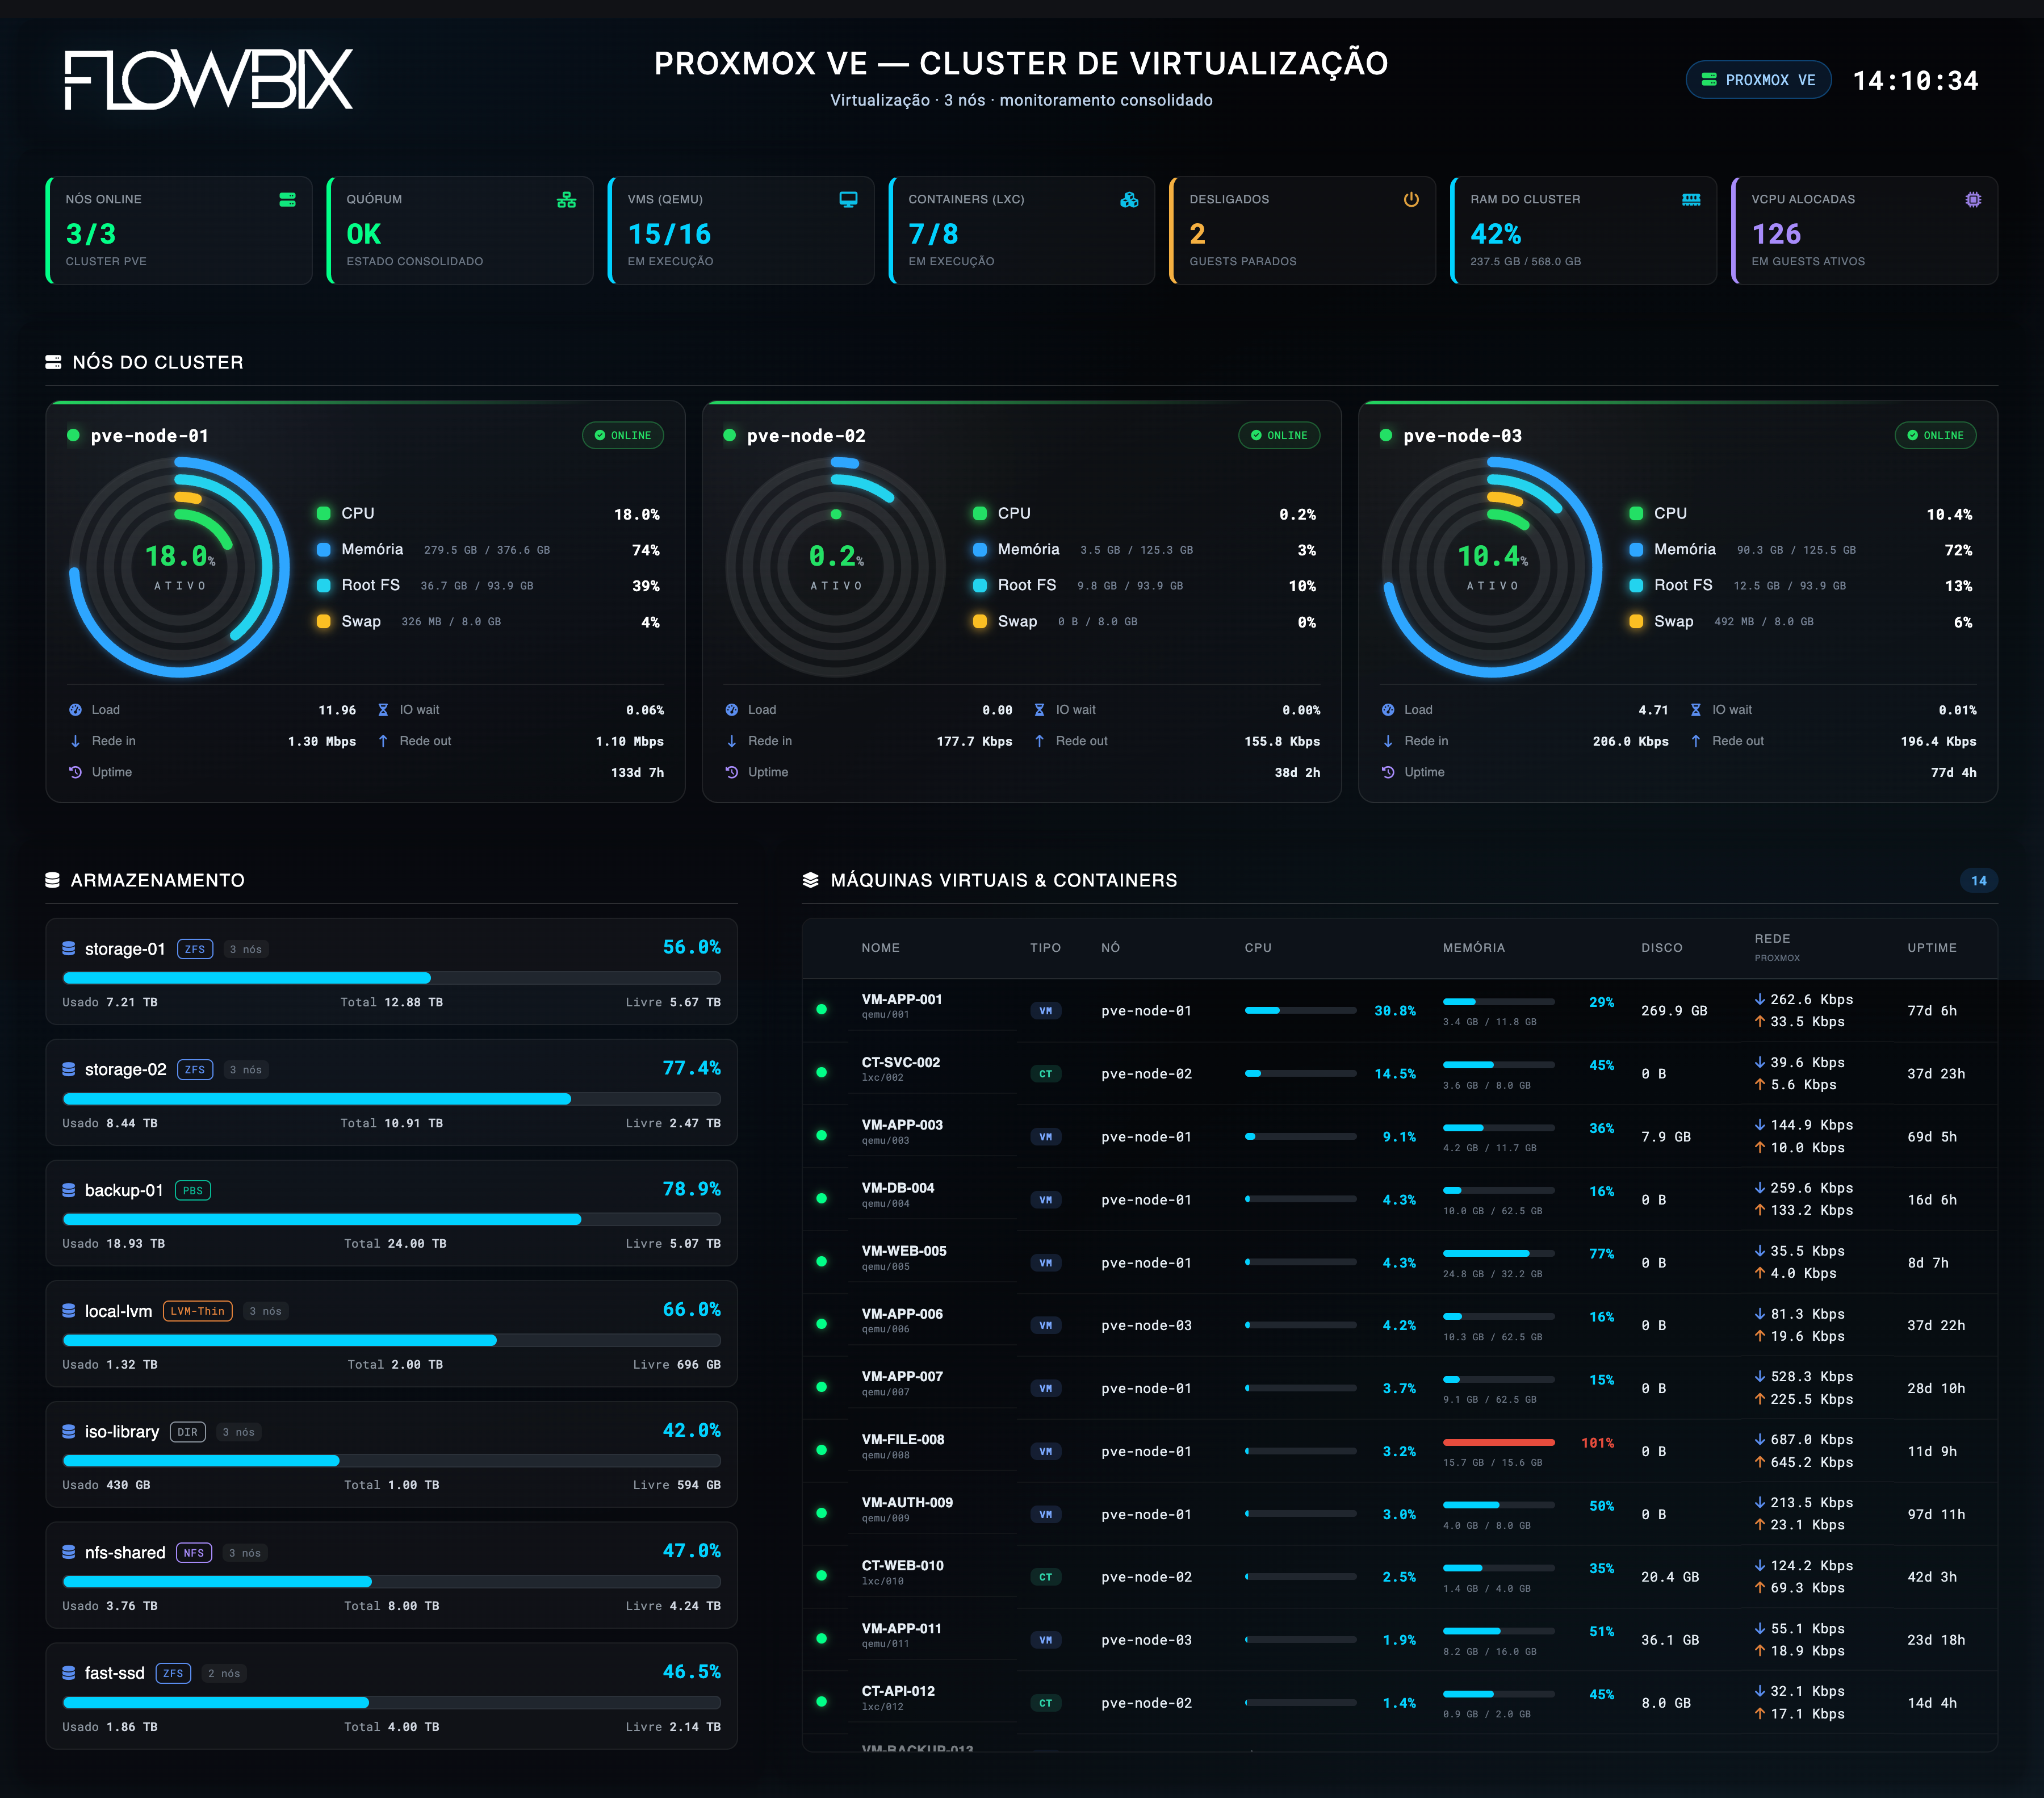Click the 3 nós tag on local-lvm
This screenshot has height=1798, width=2044.
(x=266, y=1311)
